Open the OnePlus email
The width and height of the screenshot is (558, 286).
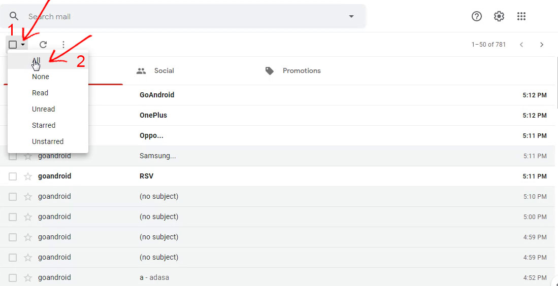click(x=153, y=115)
